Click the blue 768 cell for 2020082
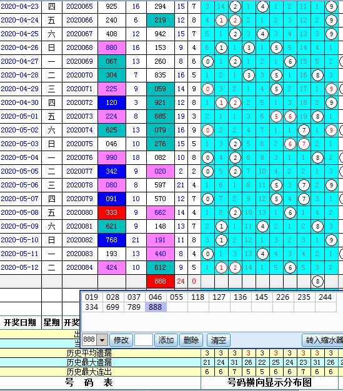Image resolution: width=343 pixels, height=391 pixels. tap(111, 240)
